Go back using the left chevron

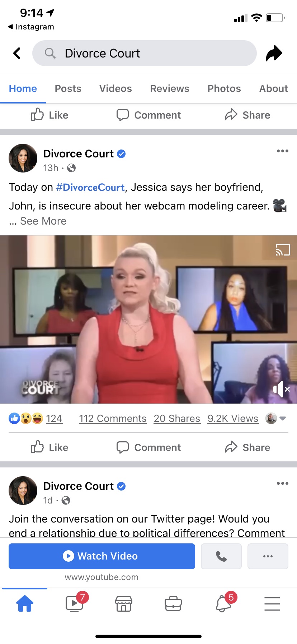17,53
